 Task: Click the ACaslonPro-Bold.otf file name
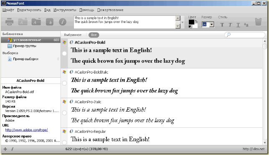click(x=20, y=92)
